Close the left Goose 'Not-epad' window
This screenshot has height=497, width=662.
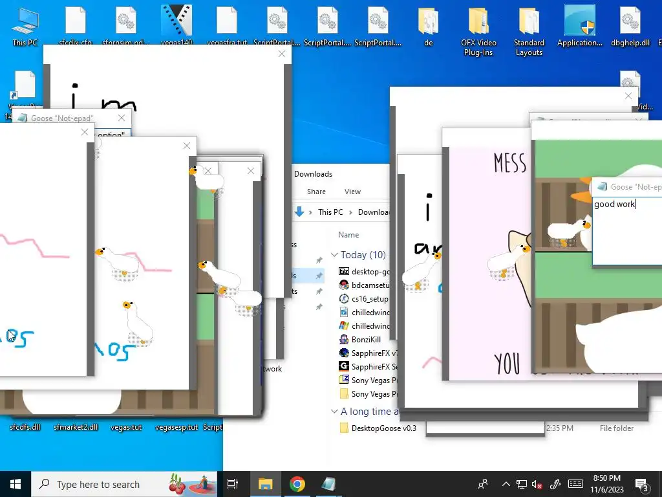point(122,118)
